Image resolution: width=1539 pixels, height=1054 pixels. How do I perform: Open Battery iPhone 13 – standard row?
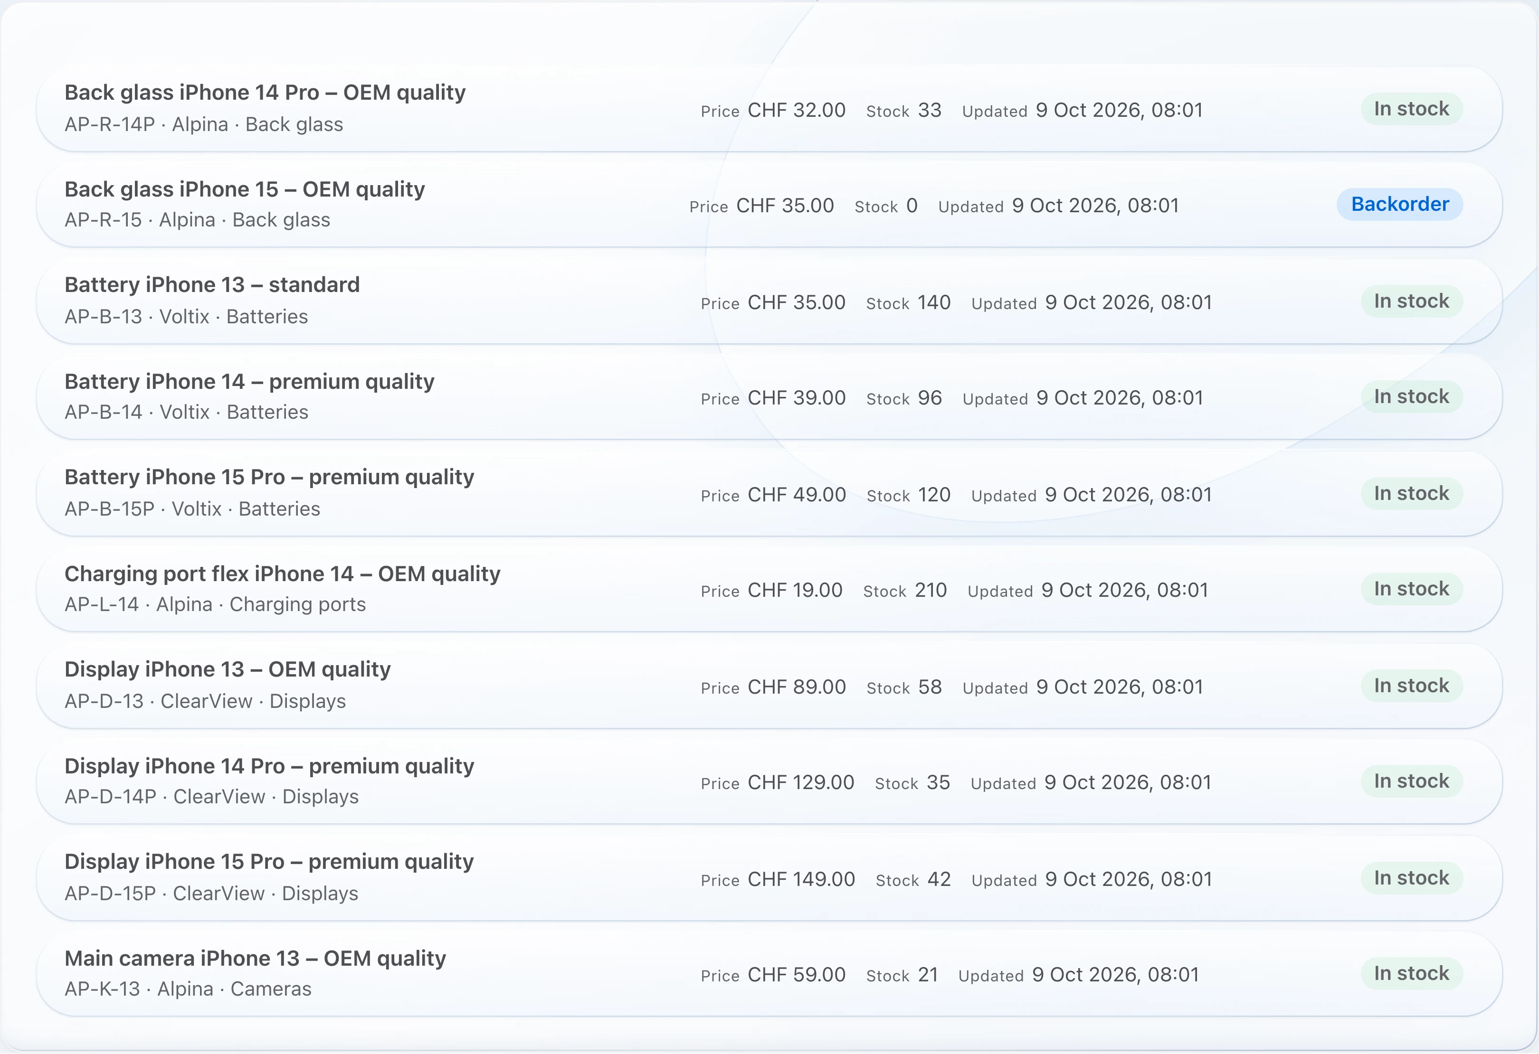click(769, 301)
